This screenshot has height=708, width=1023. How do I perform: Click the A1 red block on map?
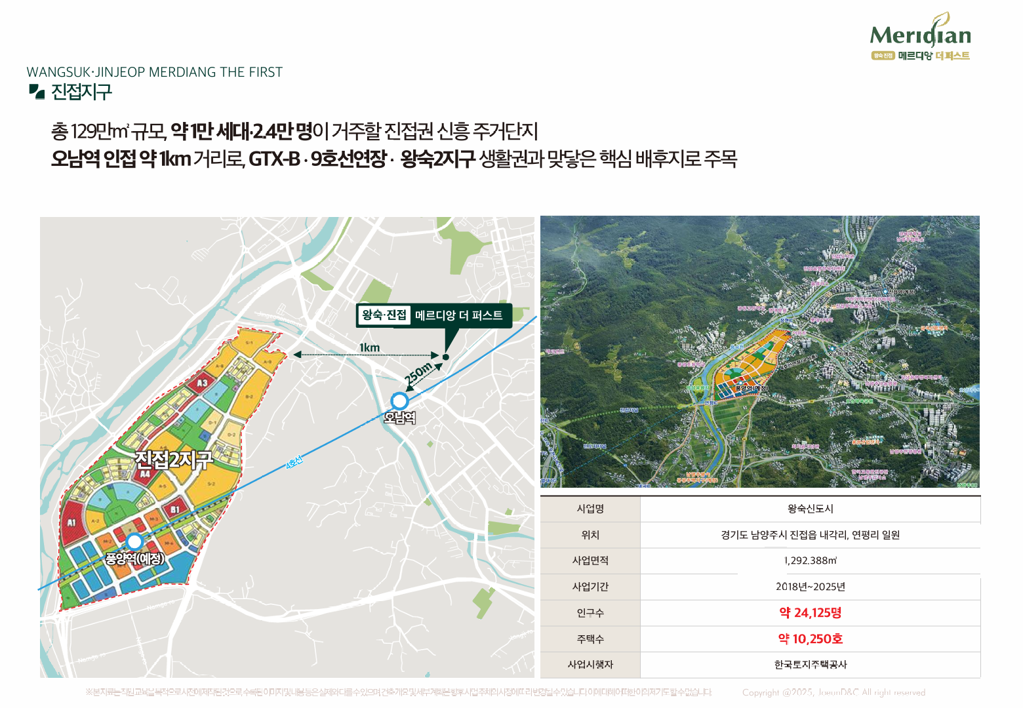71,522
